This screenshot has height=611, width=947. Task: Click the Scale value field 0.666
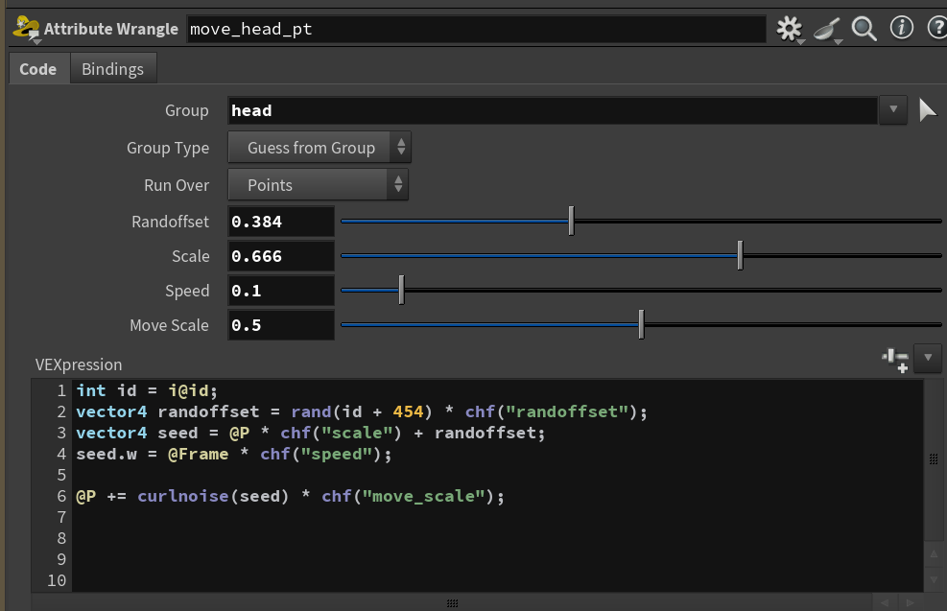point(281,256)
